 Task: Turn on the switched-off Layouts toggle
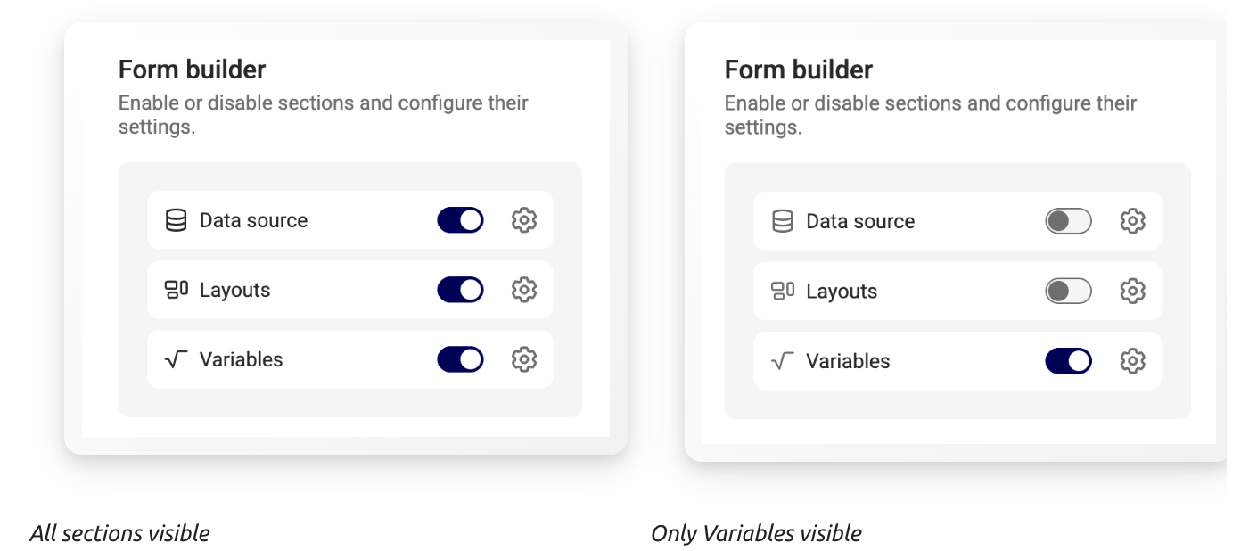click(x=1068, y=291)
